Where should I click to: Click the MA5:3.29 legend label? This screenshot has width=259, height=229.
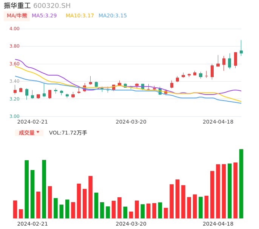point(44,16)
